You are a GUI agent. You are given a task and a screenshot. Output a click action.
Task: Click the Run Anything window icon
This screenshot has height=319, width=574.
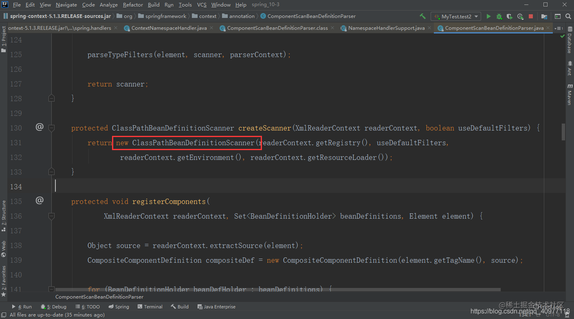[x=558, y=16]
